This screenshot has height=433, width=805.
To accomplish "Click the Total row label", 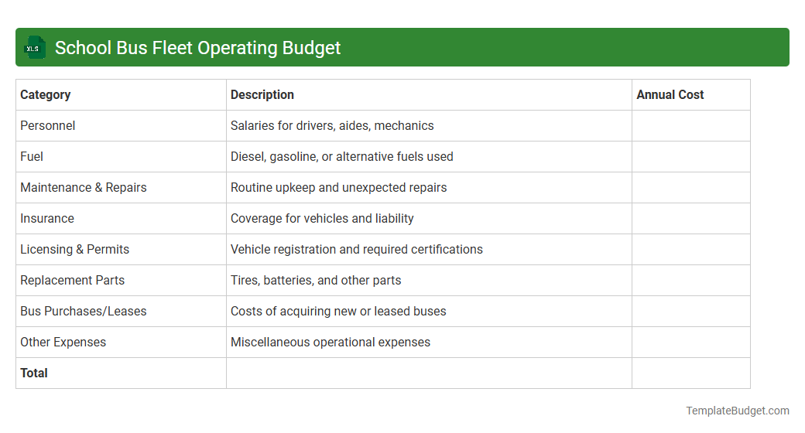I will click(x=34, y=373).
